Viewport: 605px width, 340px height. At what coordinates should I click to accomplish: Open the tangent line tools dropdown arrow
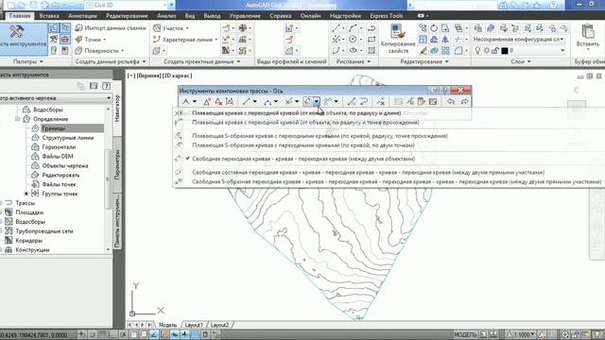click(254, 101)
